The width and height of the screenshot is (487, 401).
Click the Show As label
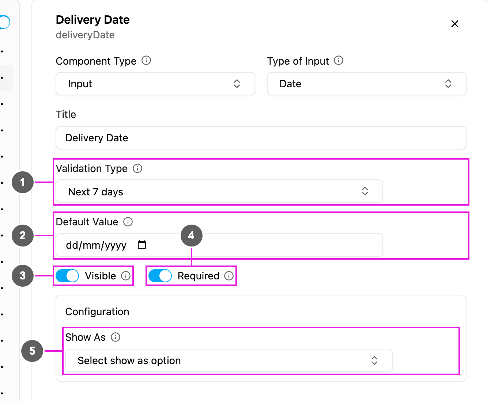coord(86,337)
